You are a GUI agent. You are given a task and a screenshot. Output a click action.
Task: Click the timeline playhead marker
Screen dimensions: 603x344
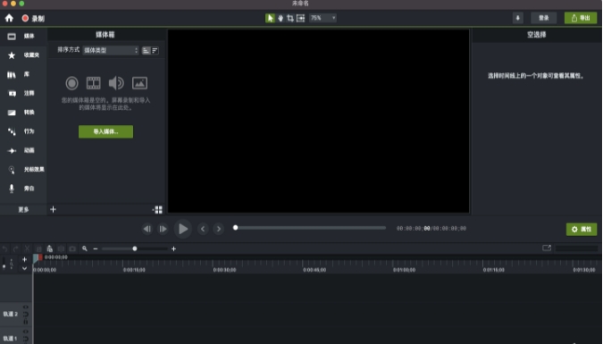tap(37, 258)
